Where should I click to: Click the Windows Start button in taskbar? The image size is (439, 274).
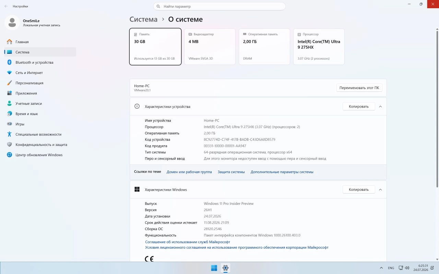[x=214, y=268]
